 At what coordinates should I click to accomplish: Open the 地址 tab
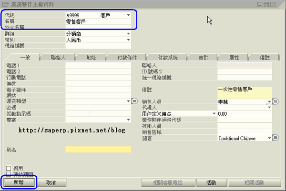pos(92,58)
